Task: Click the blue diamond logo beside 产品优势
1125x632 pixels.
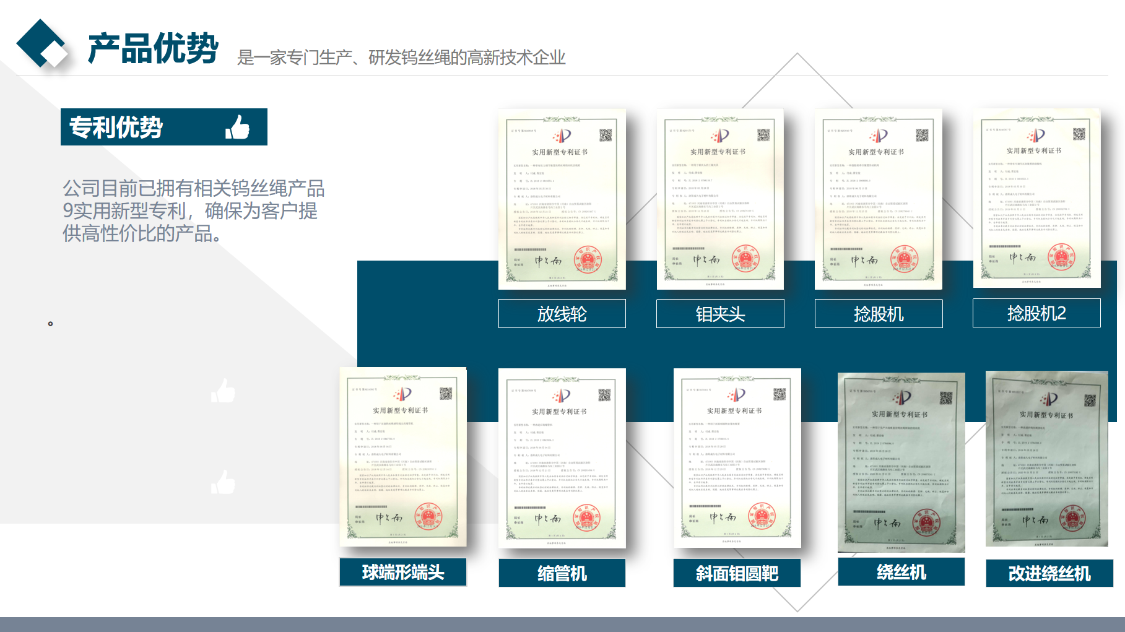Action: [x=42, y=43]
